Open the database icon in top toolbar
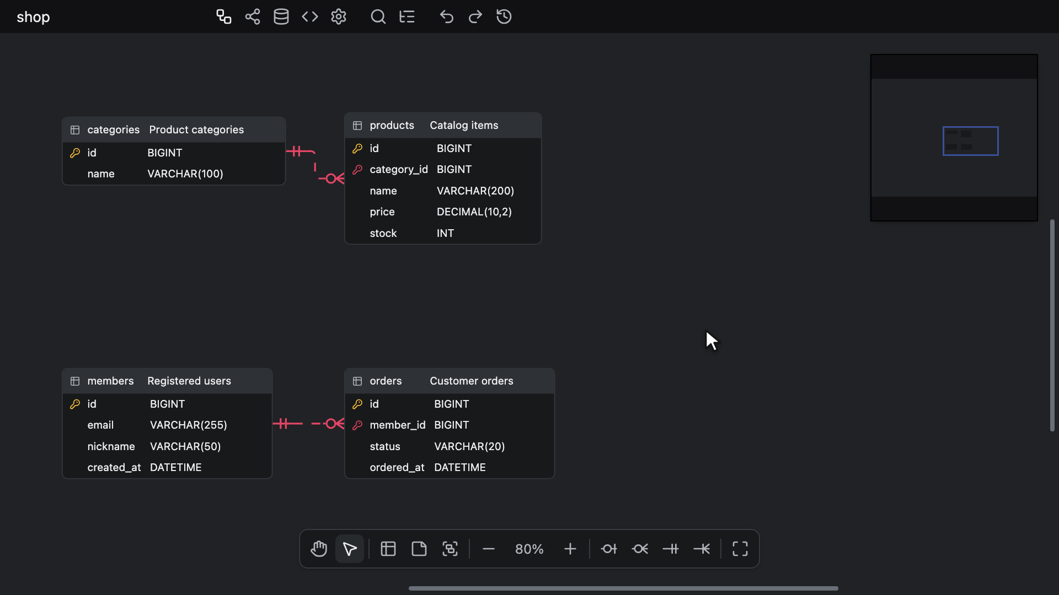The width and height of the screenshot is (1059, 595). pyautogui.click(x=281, y=17)
